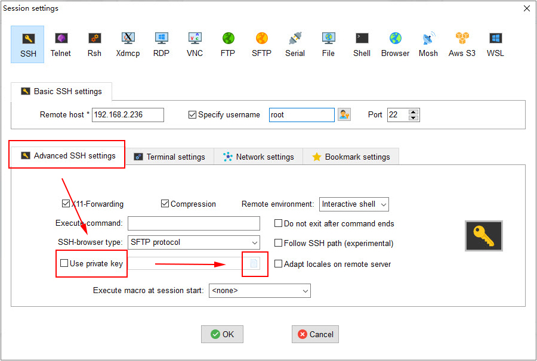
Task: Expand the Remote environment dropdown
Action: click(354, 204)
